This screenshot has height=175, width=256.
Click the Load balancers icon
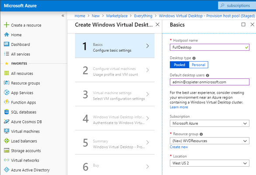7,140
